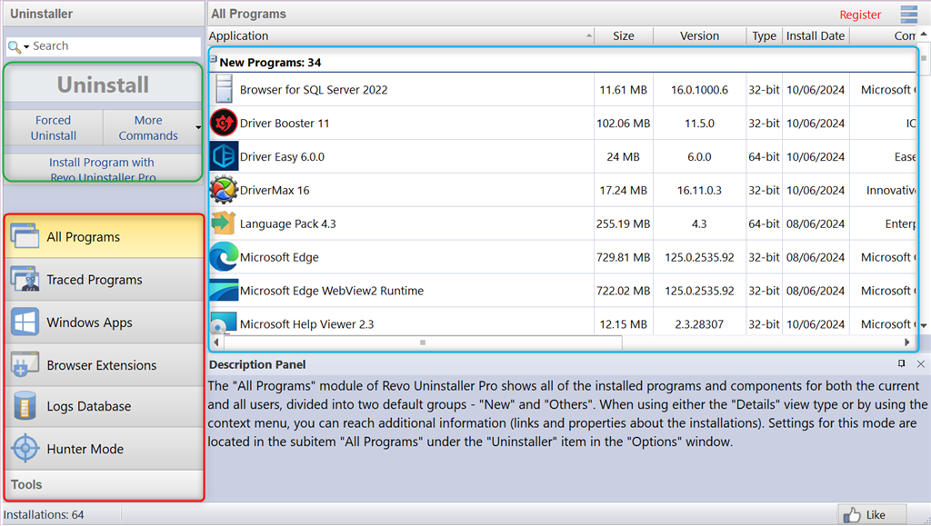Viewport: 931px width, 526px height.
Task: Select the DriverMax 16 row name
Action: 275,191
